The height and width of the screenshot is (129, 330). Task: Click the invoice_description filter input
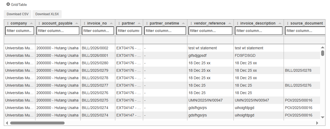tap(259, 31)
